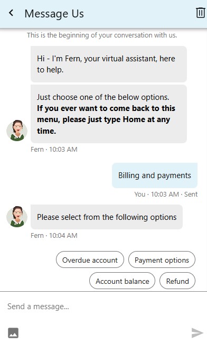
Task: Click the 'Just choose one' instructions bubble
Action: coord(109,114)
